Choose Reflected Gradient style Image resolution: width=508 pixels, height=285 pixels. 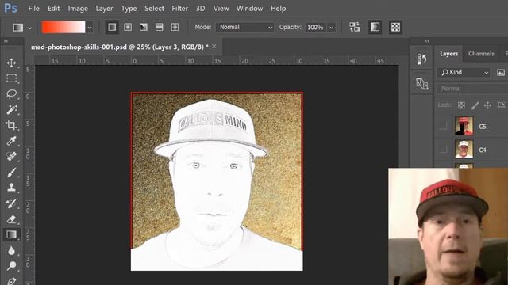pos(159,27)
